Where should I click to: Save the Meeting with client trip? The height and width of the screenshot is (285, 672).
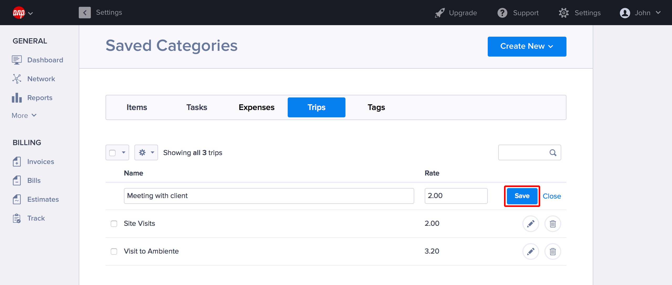[522, 196]
